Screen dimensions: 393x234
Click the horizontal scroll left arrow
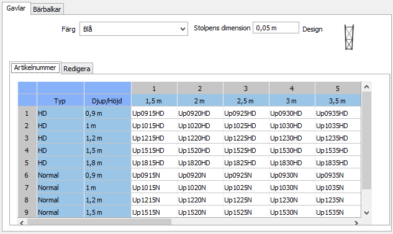[22, 223]
